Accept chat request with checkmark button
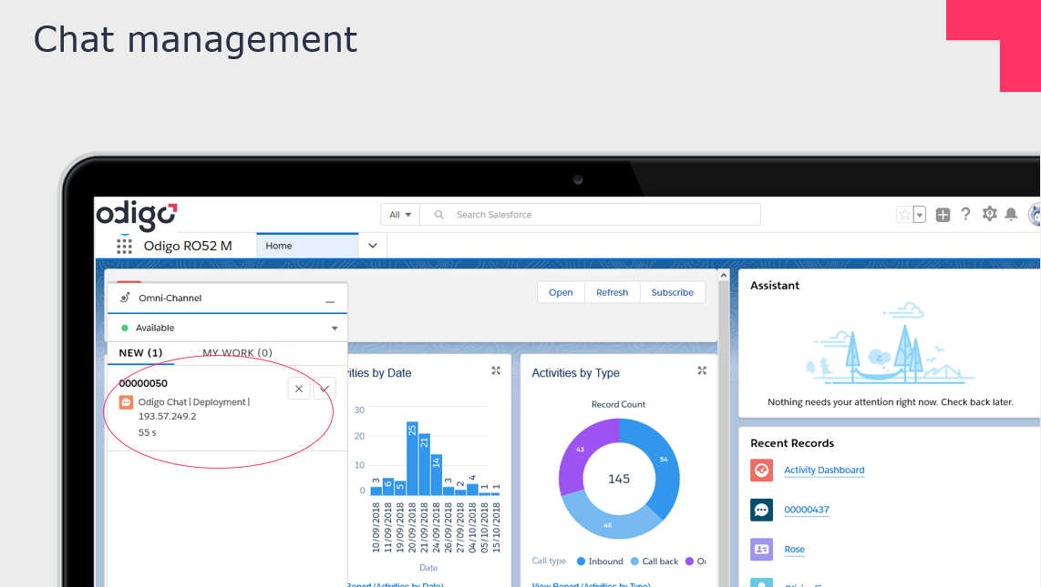This screenshot has width=1041, height=587. [x=324, y=389]
